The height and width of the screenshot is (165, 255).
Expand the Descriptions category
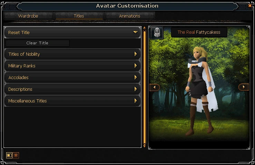pyautogui.click(x=72, y=89)
